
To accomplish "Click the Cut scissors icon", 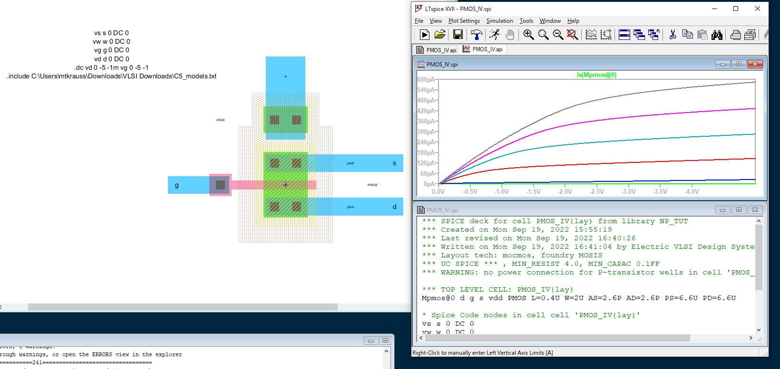I will click(673, 35).
